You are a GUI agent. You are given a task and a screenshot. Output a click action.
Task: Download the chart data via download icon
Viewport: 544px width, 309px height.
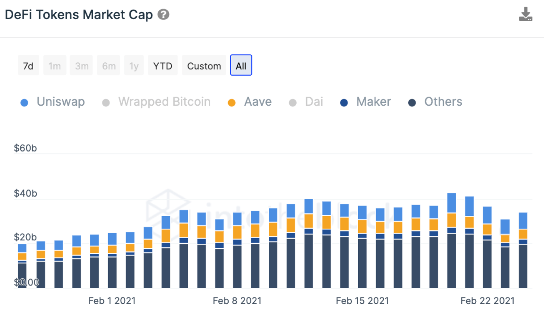point(526,14)
